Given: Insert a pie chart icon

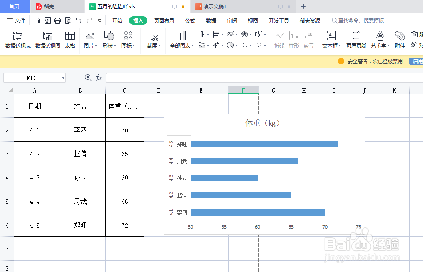Looking at the screenshot, I should 230,45.
